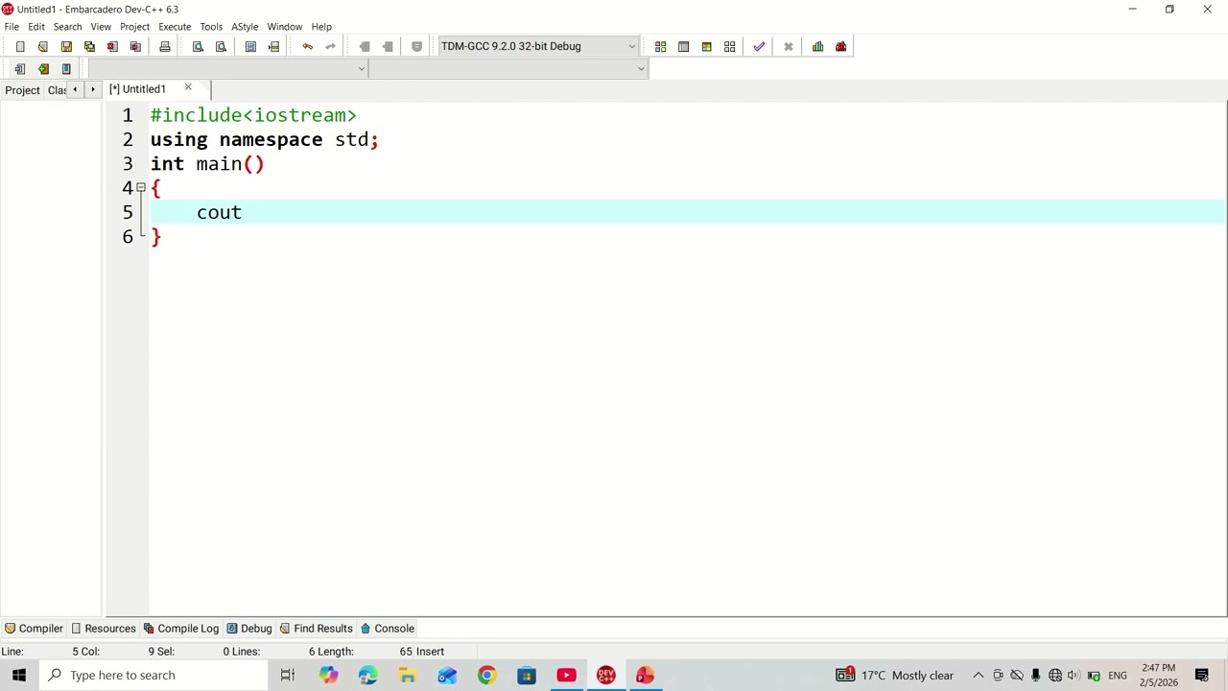Open the Search menu
The width and height of the screenshot is (1228, 691).
(67, 26)
